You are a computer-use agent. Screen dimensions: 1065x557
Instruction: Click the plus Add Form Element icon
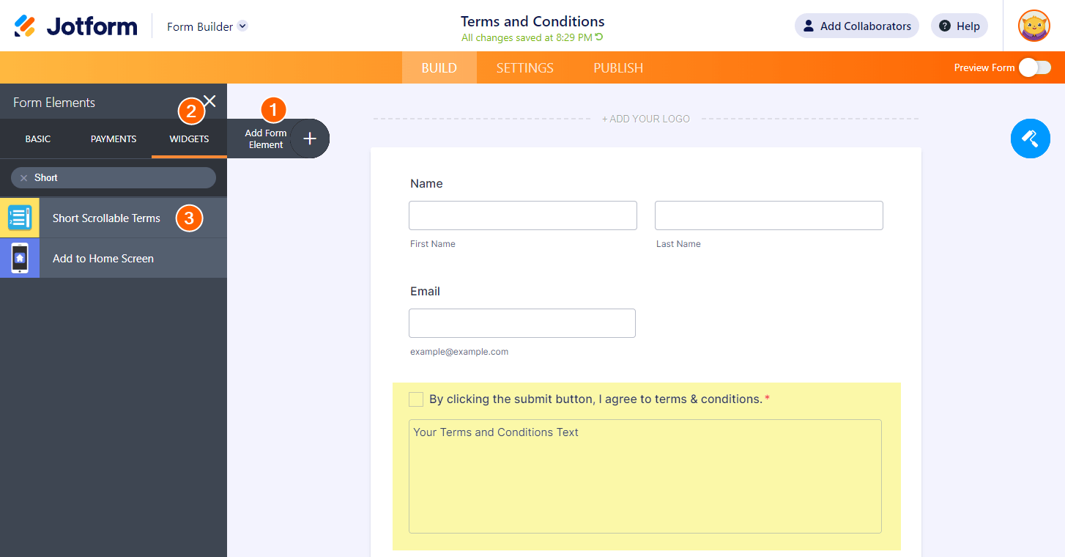point(310,139)
